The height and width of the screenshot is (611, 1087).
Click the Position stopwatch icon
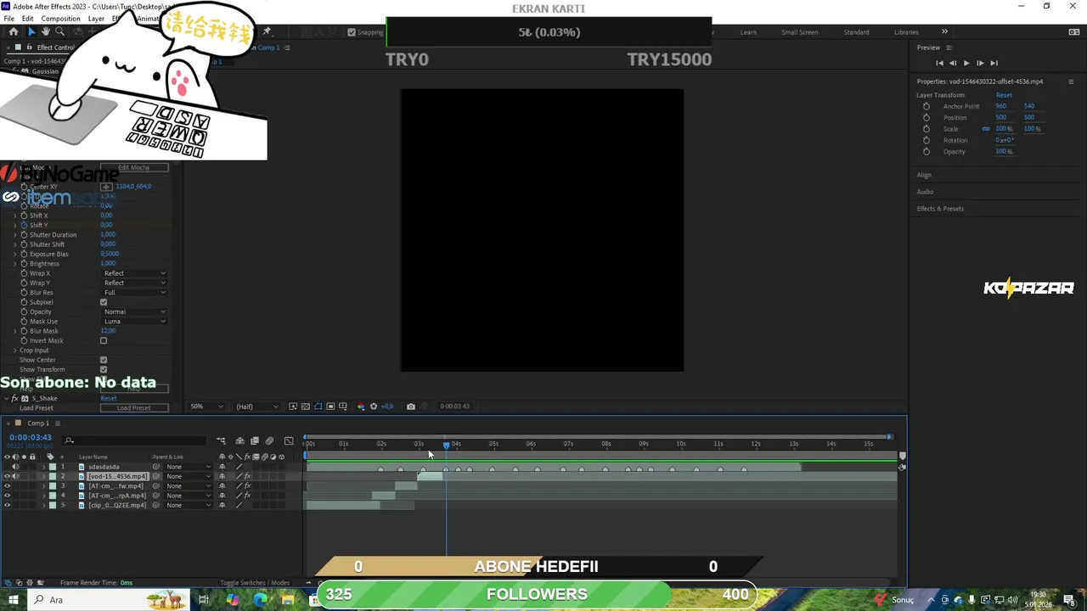pos(926,117)
